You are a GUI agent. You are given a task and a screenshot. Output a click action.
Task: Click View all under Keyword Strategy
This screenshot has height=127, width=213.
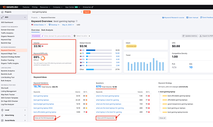[162, 118]
